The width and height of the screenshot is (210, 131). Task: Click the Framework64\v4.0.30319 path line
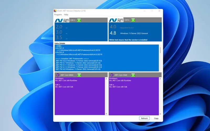coord(79,54)
